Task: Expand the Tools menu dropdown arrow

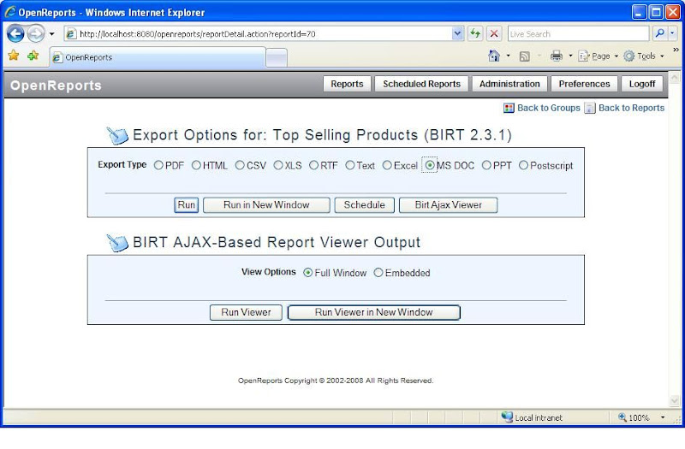Action: click(x=662, y=56)
